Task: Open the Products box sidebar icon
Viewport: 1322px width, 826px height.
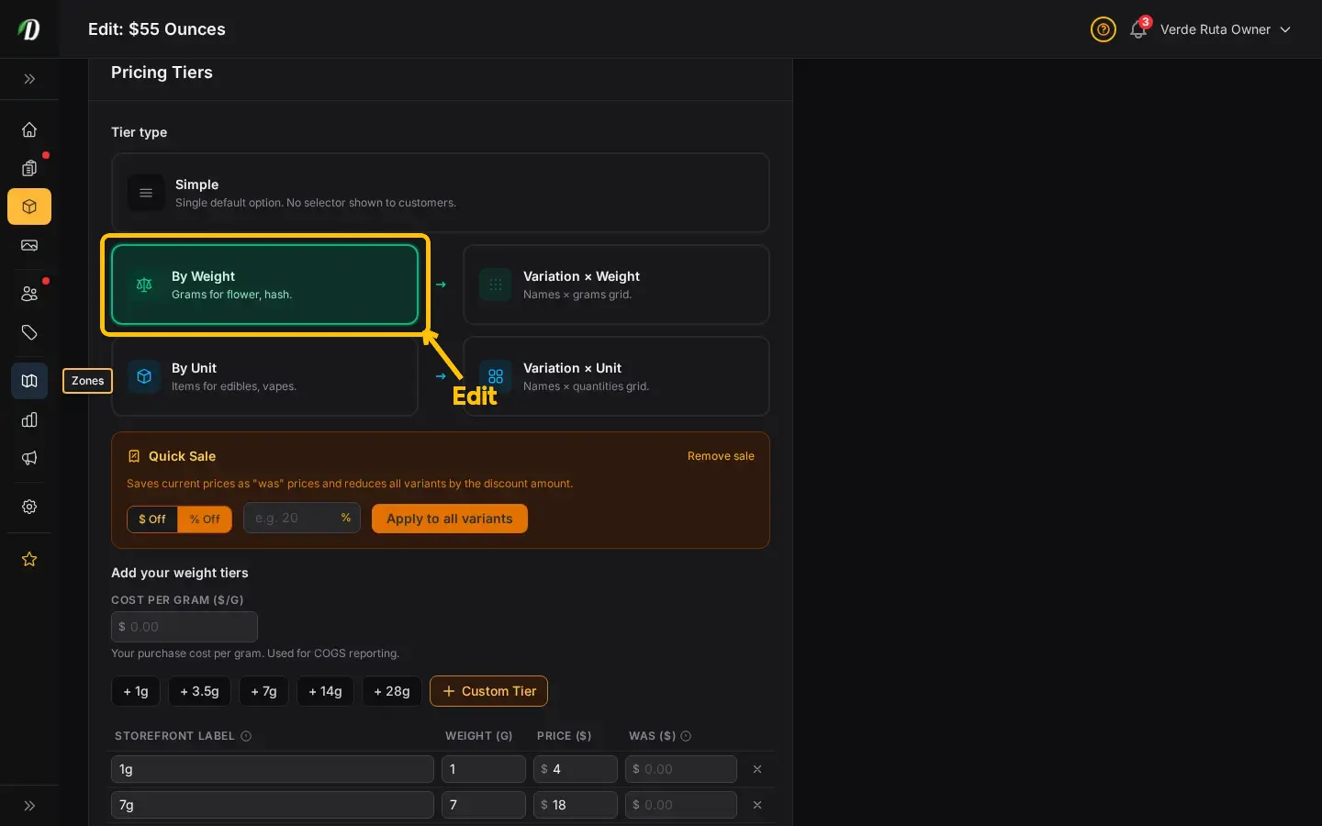Action: [x=29, y=206]
